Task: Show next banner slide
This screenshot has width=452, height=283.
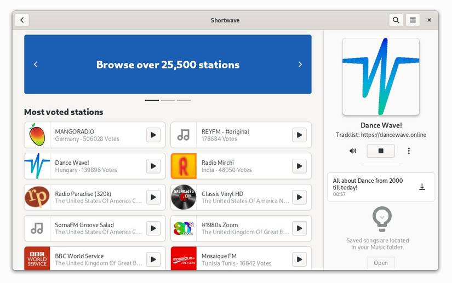Action: tap(300, 64)
